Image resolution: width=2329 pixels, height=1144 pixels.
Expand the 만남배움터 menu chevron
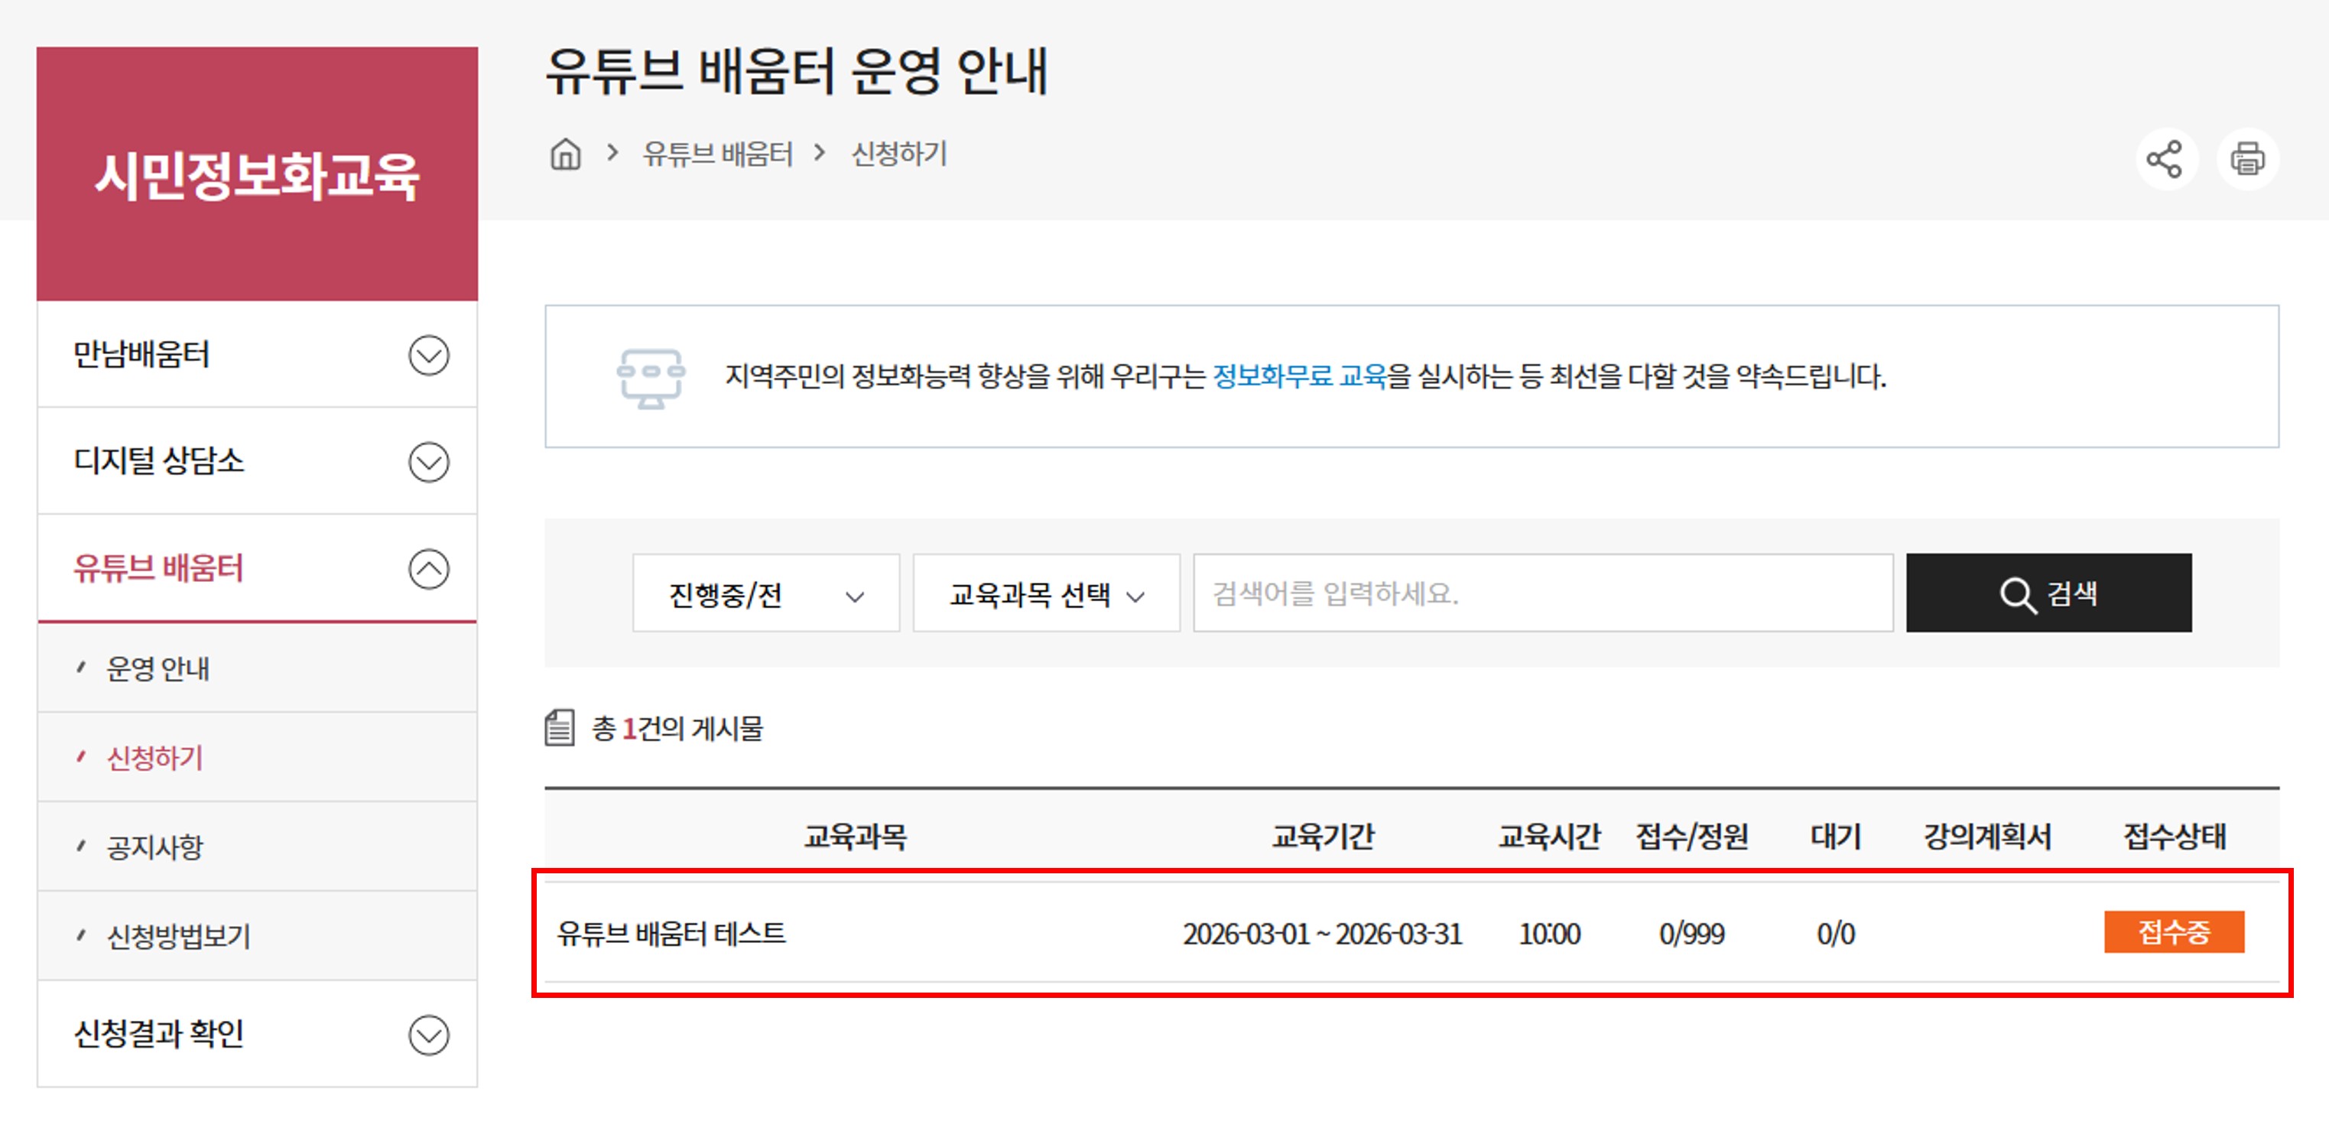[x=428, y=356]
